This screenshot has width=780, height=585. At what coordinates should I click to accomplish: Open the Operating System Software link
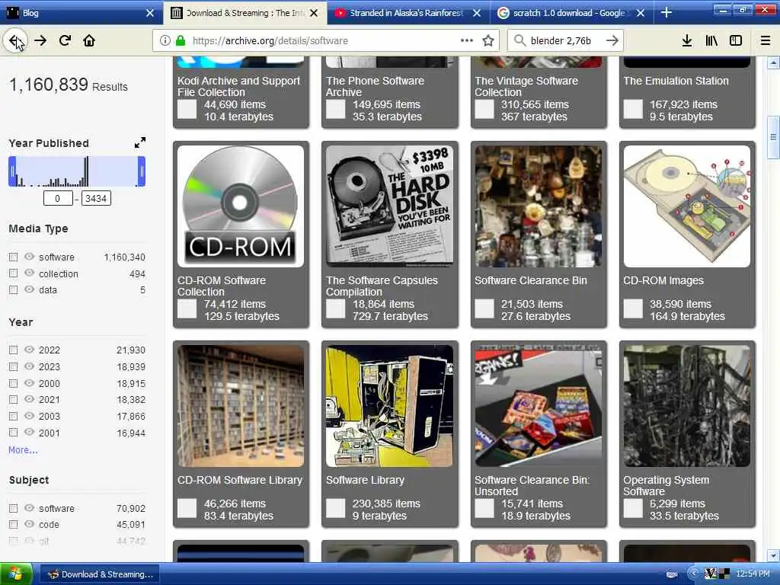point(666,485)
